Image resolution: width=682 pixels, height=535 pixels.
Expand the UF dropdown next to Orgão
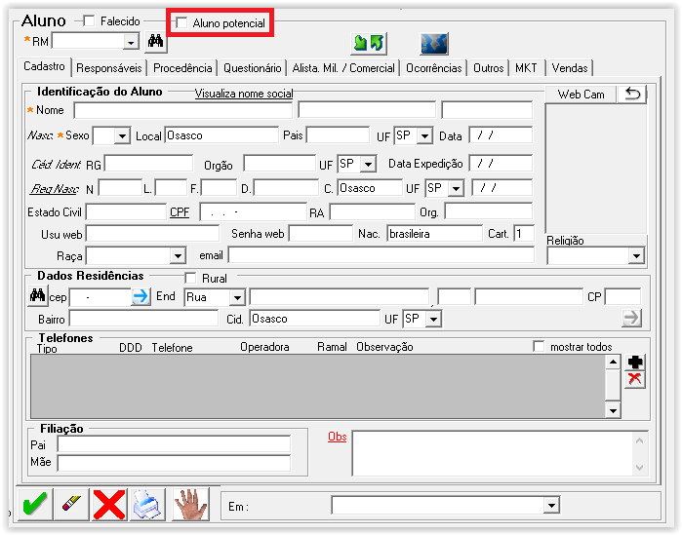tap(369, 164)
